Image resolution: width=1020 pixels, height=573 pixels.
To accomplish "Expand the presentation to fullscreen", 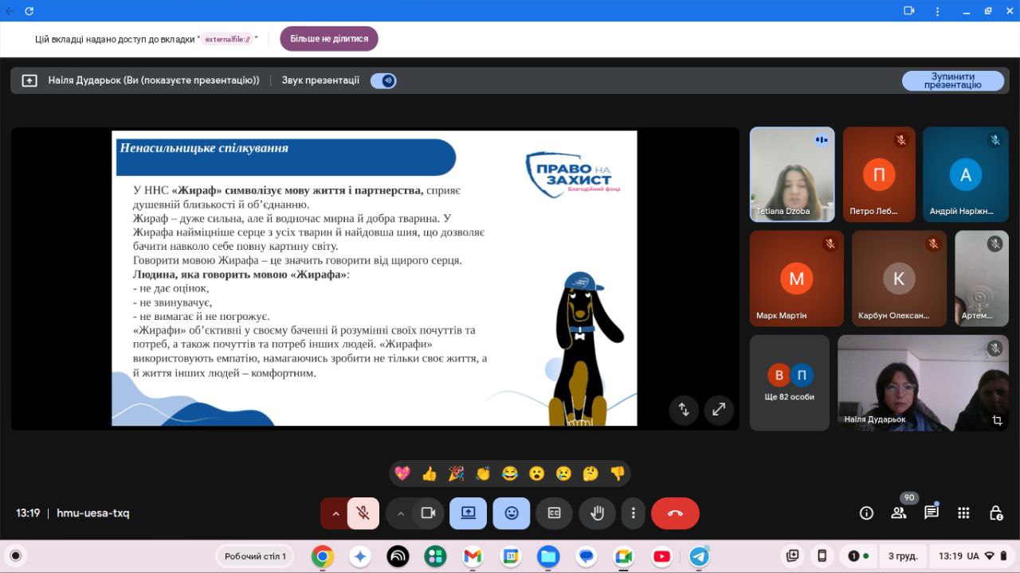I will pos(719,409).
